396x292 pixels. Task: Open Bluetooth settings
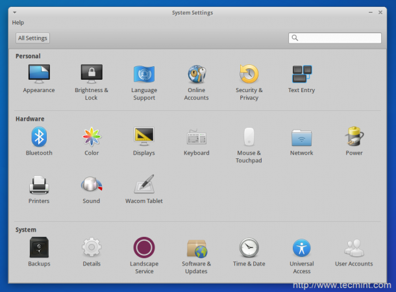click(x=39, y=137)
